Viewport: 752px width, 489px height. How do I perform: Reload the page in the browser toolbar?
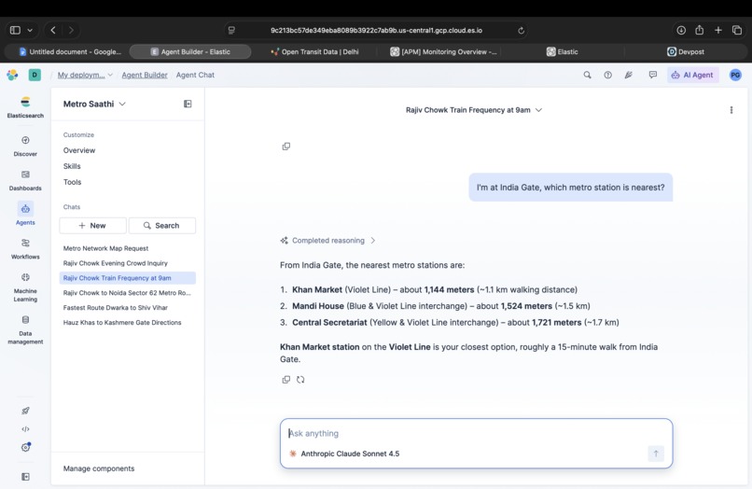[521, 30]
